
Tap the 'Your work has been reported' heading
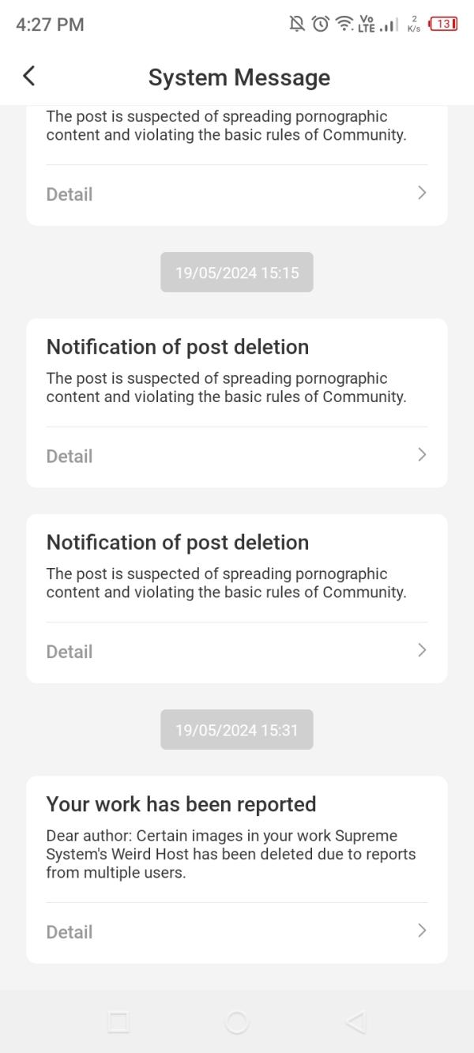pos(181,804)
